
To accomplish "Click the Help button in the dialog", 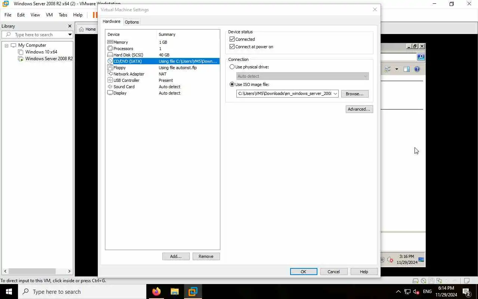I will pos(364,272).
